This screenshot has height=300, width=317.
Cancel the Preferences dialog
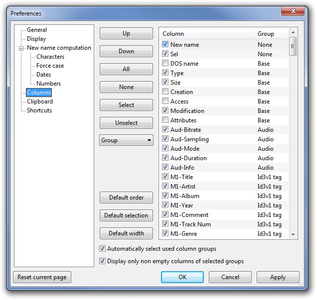(230, 277)
